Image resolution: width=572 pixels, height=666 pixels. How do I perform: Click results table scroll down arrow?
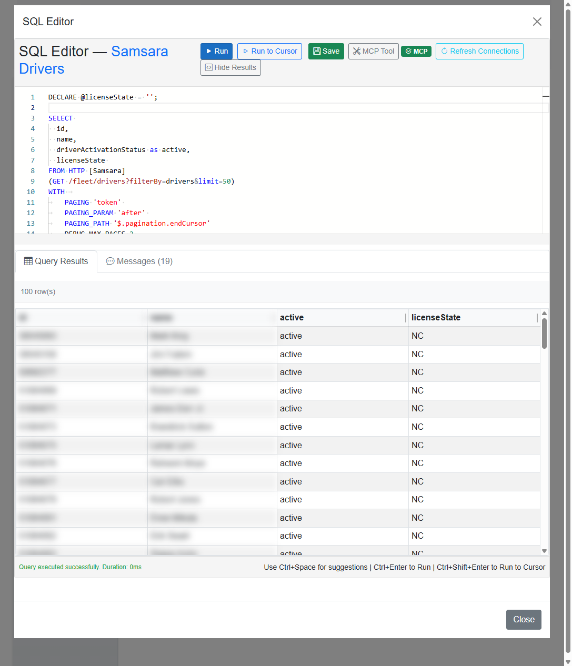(x=544, y=551)
